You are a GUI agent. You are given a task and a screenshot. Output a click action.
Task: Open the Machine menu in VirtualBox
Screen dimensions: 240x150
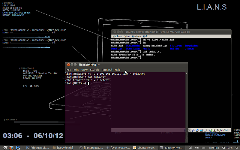(117, 36)
